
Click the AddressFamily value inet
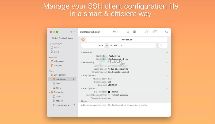coord(110,79)
